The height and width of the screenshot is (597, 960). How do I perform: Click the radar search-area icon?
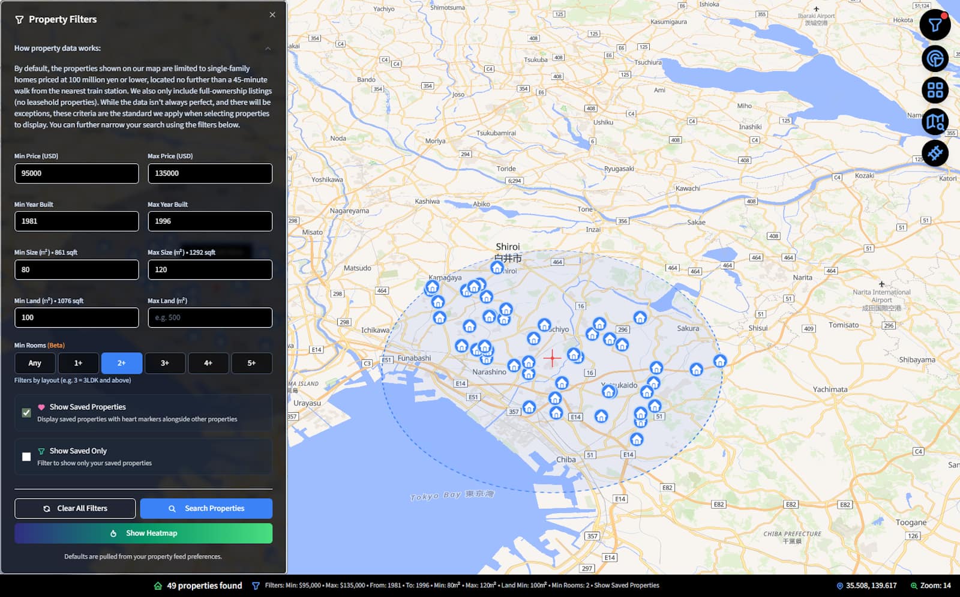point(935,59)
